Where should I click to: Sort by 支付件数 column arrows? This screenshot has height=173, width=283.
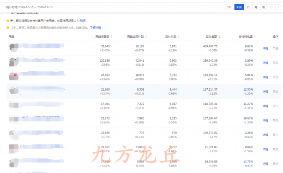pyautogui.click(x=179, y=36)
